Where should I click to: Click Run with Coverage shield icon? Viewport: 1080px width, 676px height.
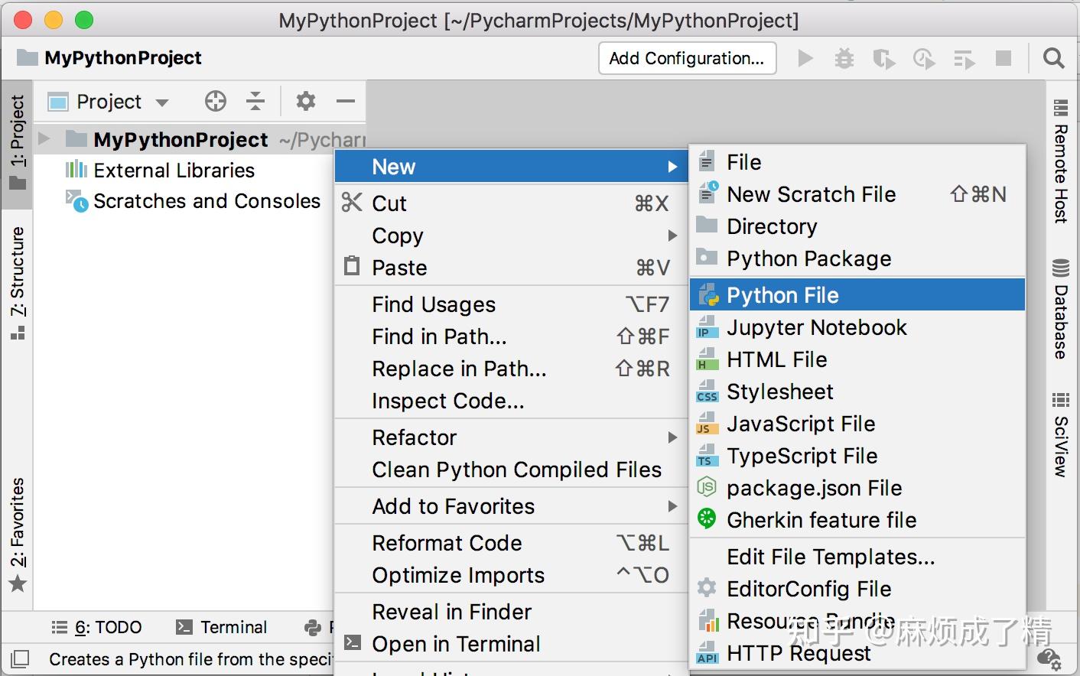[x=884, y=58]
